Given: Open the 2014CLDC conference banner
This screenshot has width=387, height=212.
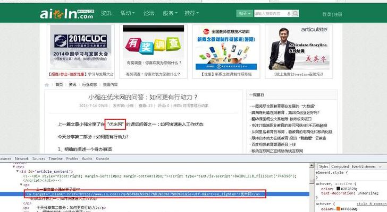Looking at the screenshot, I should pos(80,47).
